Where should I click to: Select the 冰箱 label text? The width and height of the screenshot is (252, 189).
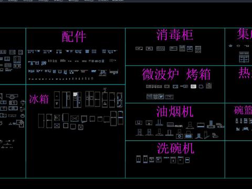pos(39,99)
